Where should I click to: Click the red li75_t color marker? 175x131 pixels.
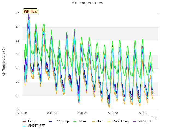coord(24,122)
